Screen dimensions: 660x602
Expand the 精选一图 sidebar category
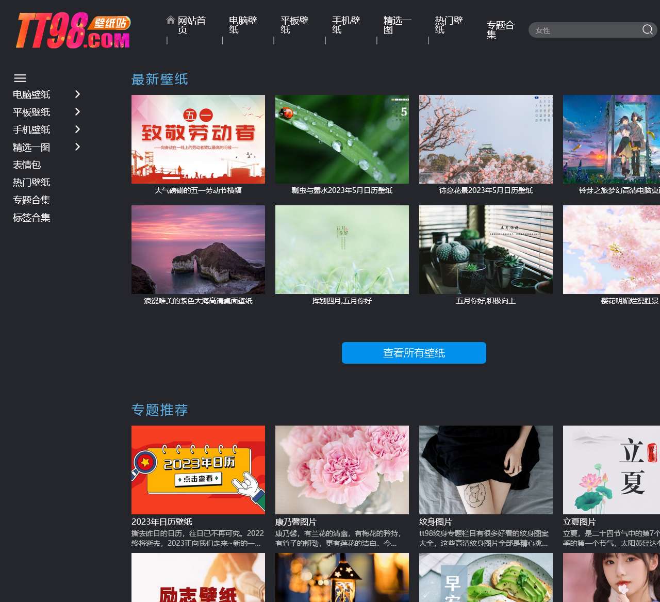tap(78, 147)
